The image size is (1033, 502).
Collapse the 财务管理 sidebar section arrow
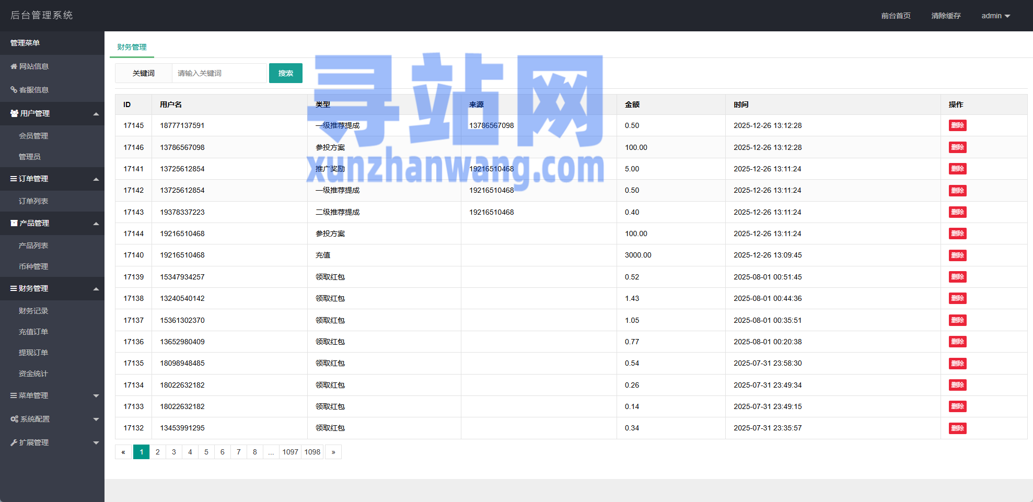(x=96, y=289)
